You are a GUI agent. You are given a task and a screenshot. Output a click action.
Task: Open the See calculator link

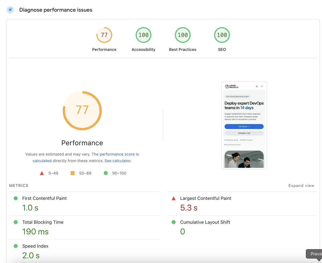point(118,161)
